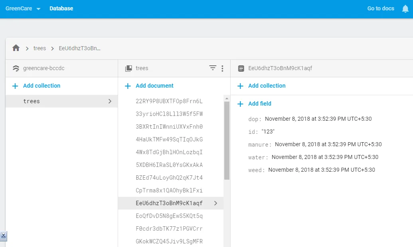
Task: Click the small X icon at bottom-left
Action: click(4, 235)
